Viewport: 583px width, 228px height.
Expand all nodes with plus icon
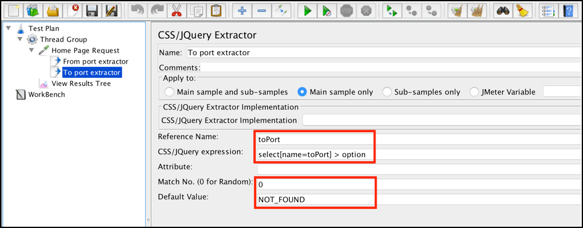242,11
